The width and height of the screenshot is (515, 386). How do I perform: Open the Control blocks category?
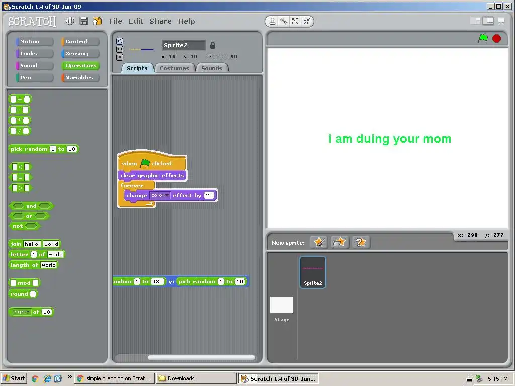pyautogui.click(x=80, y=41)
